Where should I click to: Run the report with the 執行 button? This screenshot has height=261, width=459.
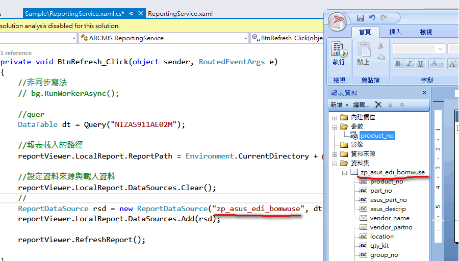[x=339, y=54]
